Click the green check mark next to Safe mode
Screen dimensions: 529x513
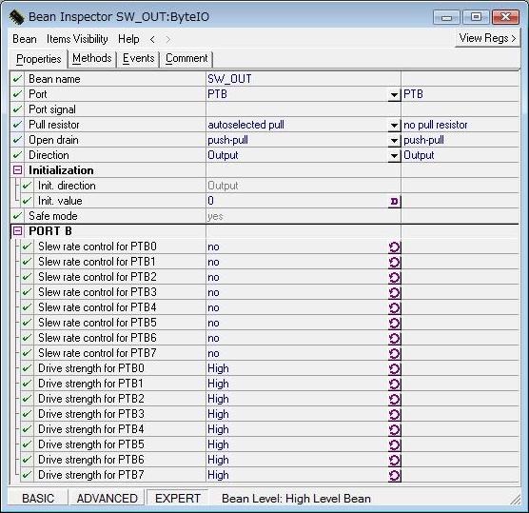coord(17,216)
